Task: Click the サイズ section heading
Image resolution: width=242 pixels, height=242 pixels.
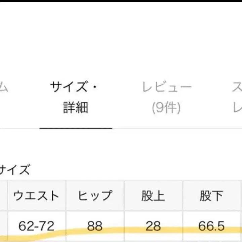Action: click(x=15, y=170)
